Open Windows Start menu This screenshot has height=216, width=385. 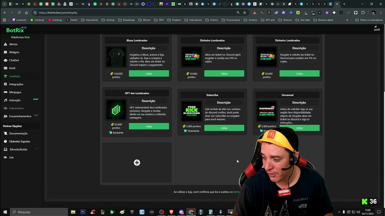pos(5,212)
